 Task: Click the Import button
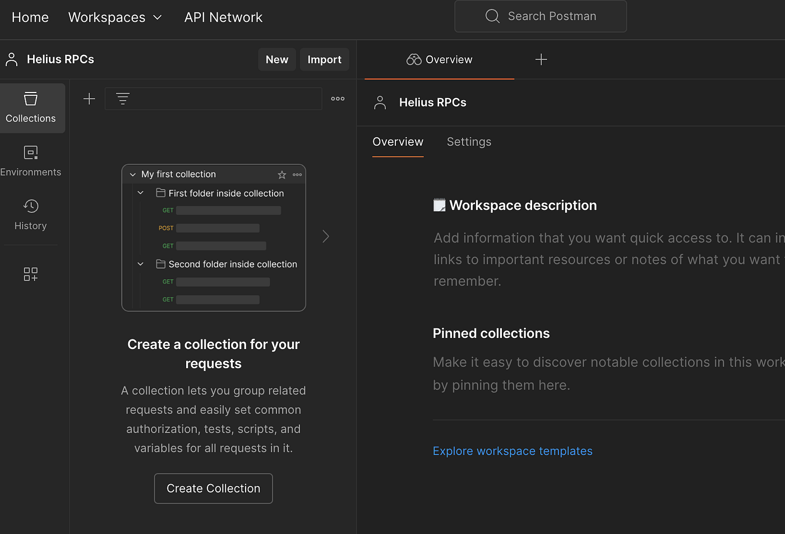pyautogui.click(x=325, y=59)
